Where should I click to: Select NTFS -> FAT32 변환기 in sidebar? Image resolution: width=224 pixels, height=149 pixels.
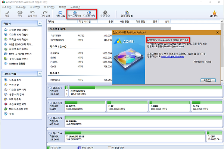[x=20, y=54]
